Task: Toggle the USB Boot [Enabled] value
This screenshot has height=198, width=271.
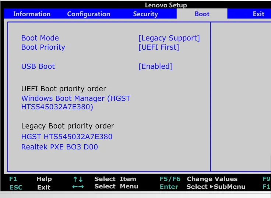Action: click(155, 66)
